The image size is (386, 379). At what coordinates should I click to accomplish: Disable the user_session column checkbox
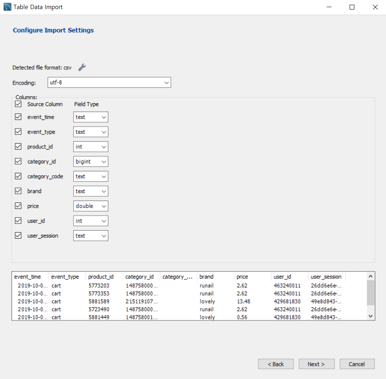point(18,235)
